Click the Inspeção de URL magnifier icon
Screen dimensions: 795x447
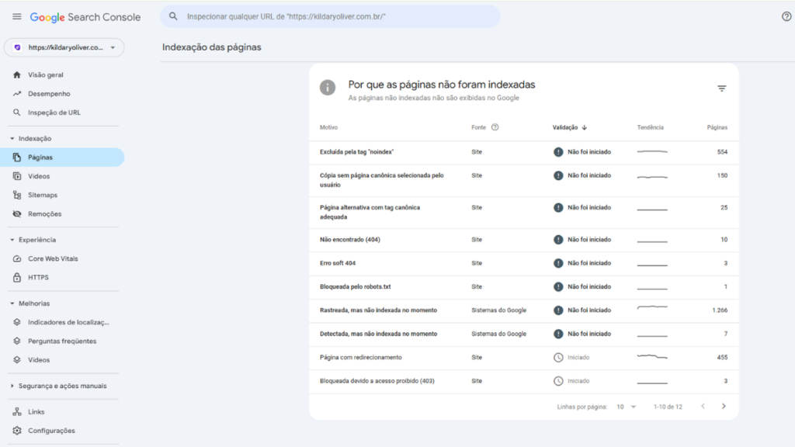tap(17, 113)
